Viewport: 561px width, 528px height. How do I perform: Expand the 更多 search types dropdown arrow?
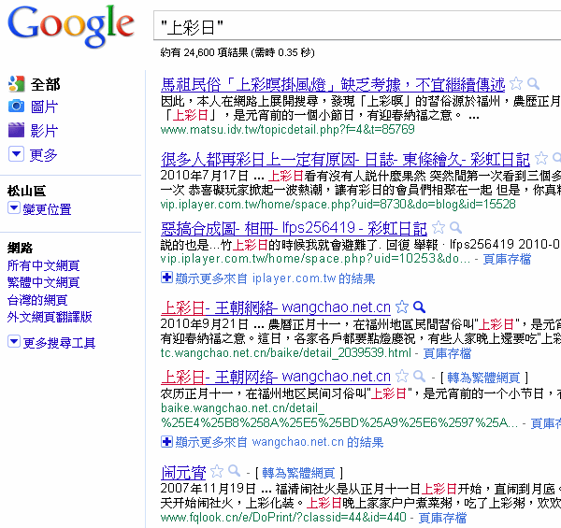[x=16, y=154]
